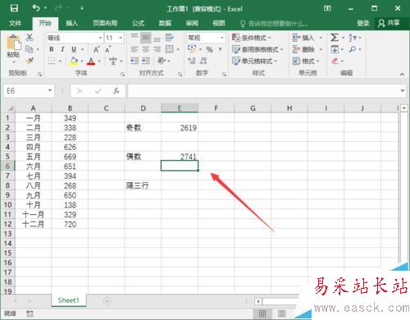Open font color dropdown arrow
The image size is (410, 320).
pos(99,62)
